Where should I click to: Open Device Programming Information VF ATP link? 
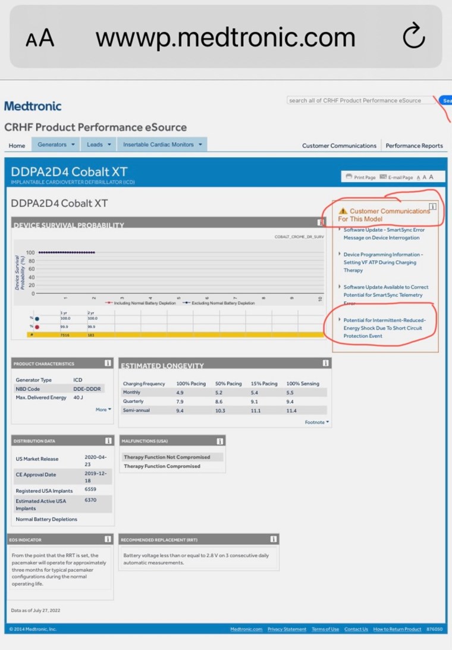point(383,262)
